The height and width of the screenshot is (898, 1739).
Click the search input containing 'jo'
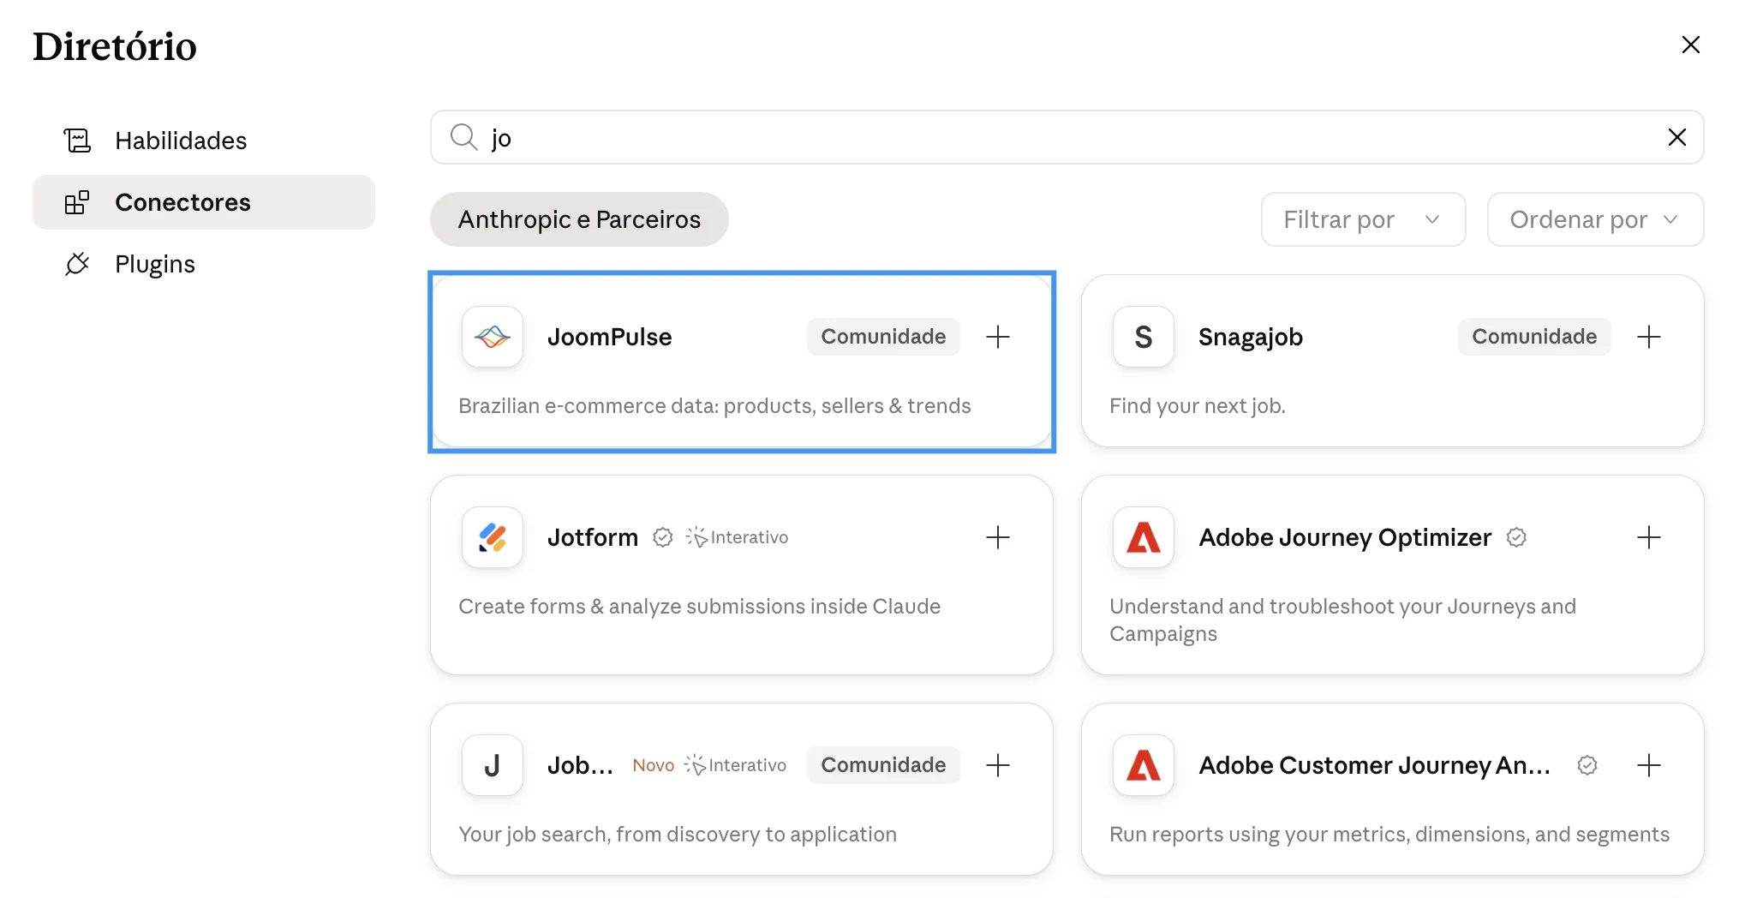tap(1067, 137)
